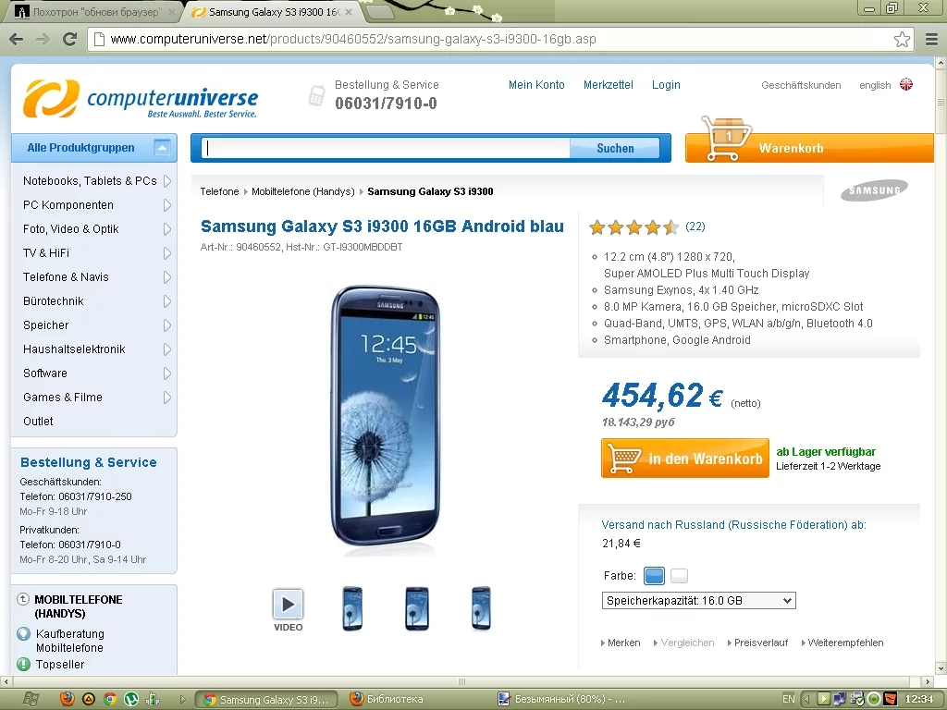Launch uTorrent from quick launch bar
This screenshot has height=710, width=947.
pyautogui.click(x=131, y=699)
